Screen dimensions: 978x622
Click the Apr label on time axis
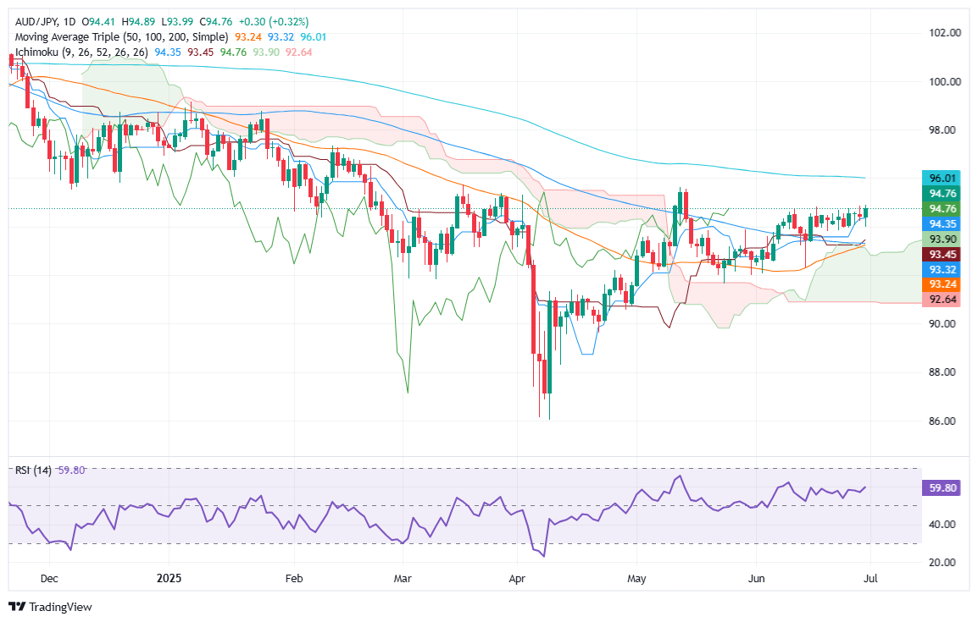click(517, 578)
